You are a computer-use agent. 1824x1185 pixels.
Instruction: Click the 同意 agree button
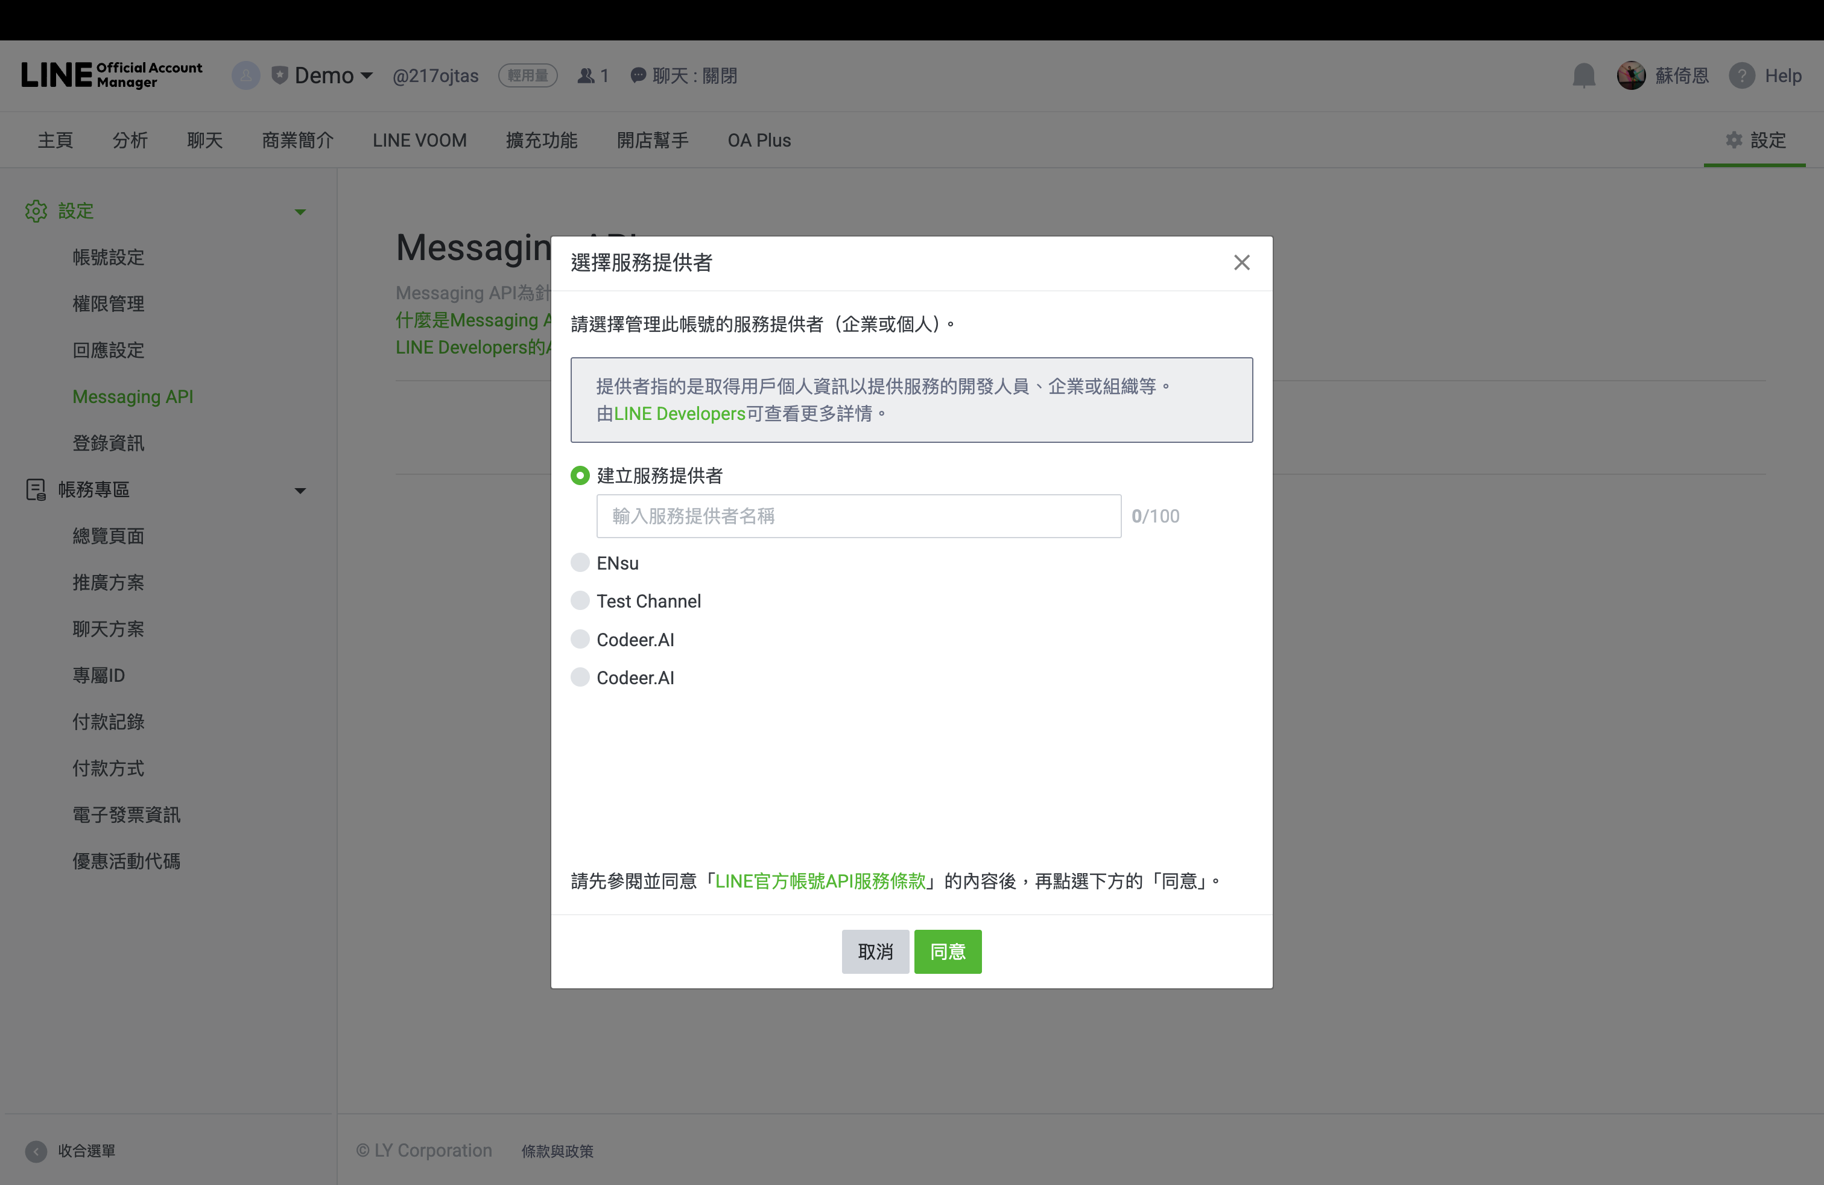pos(948,951)
